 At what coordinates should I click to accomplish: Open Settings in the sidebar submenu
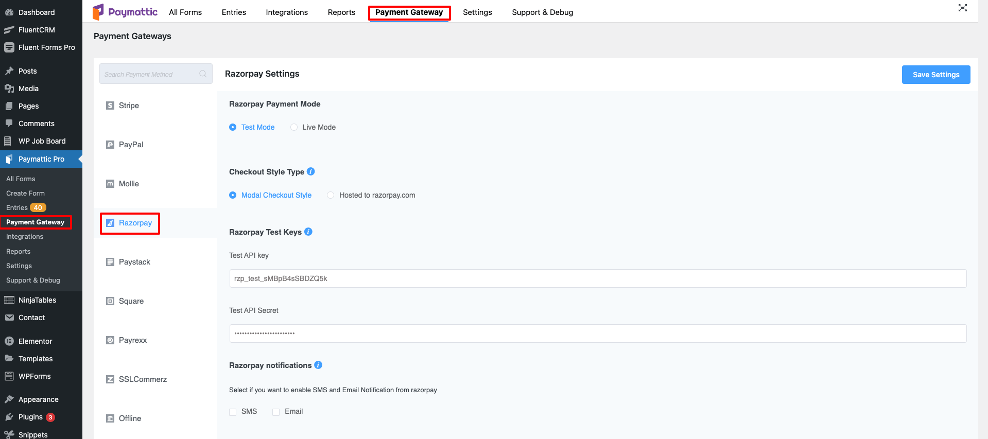pyautogui.click(x=19, y=266)
